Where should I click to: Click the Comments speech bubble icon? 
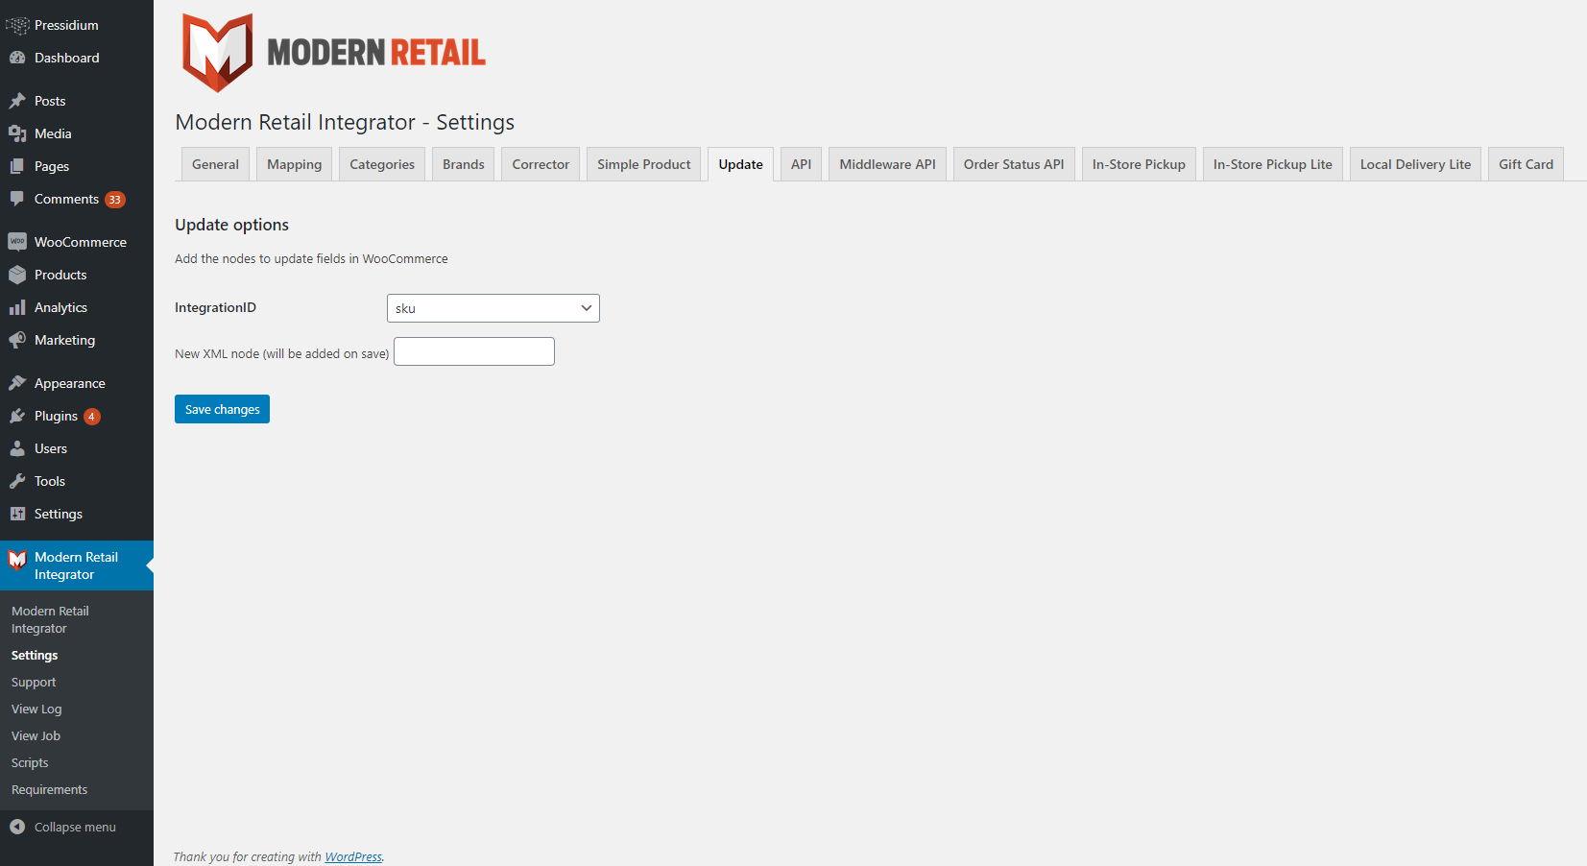coord(17,199)
